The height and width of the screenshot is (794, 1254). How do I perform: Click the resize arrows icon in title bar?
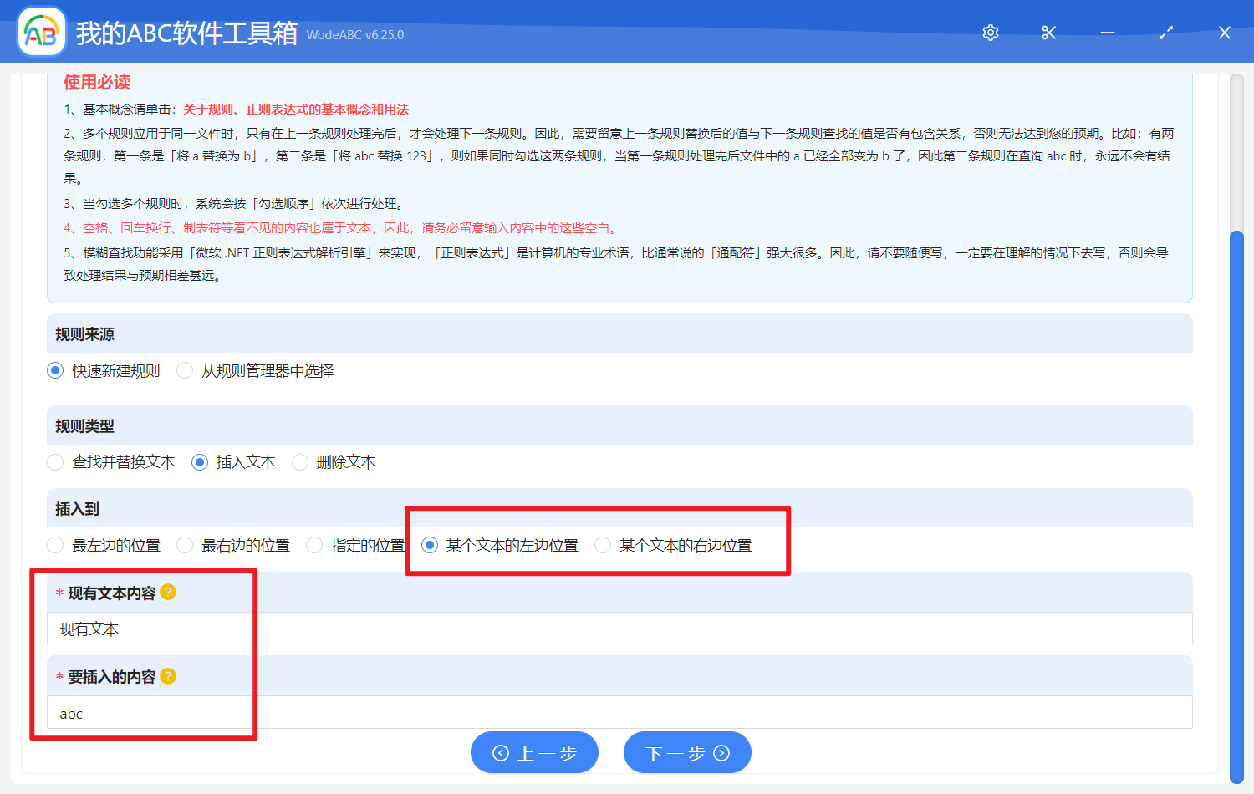point(1165,33)
